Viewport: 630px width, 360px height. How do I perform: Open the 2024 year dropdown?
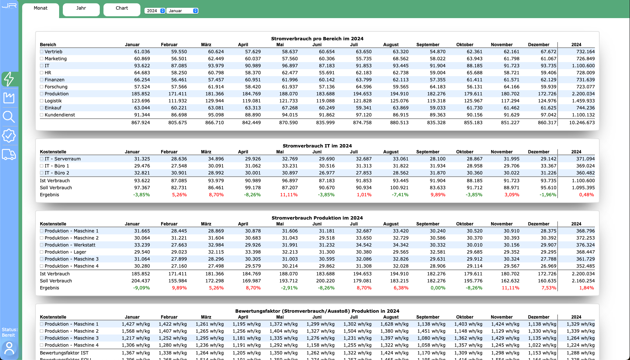[155, 11]
